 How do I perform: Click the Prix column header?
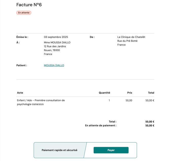[130, 93]
